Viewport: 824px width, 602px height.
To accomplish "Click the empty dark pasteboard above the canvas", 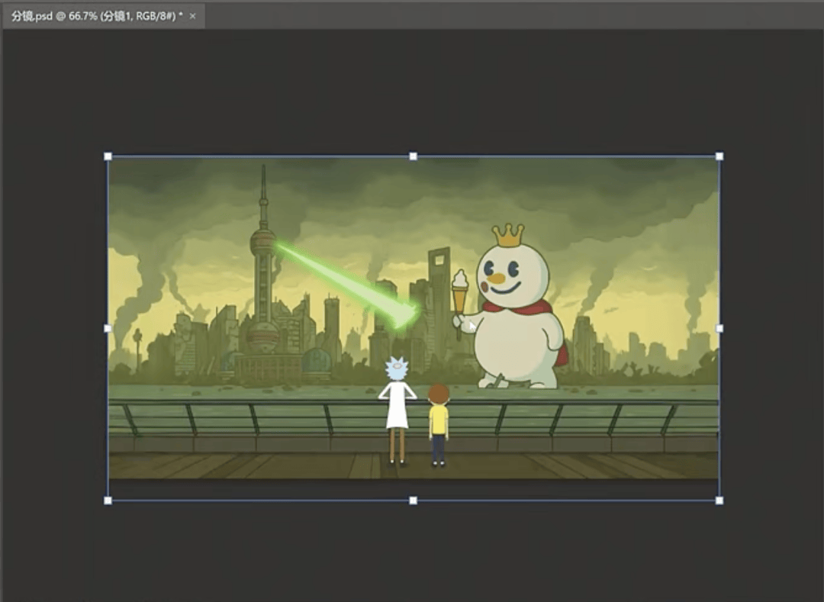I will point(412,92).
